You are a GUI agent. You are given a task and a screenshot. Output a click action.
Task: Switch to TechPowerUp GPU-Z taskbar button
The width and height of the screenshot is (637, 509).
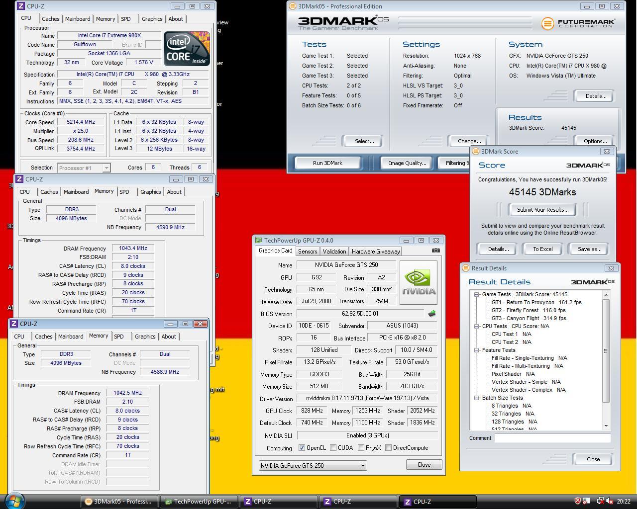pos(199,502)
